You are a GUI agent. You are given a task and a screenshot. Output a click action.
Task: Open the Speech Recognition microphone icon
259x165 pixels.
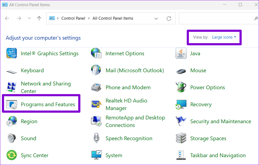click(96, 138)
